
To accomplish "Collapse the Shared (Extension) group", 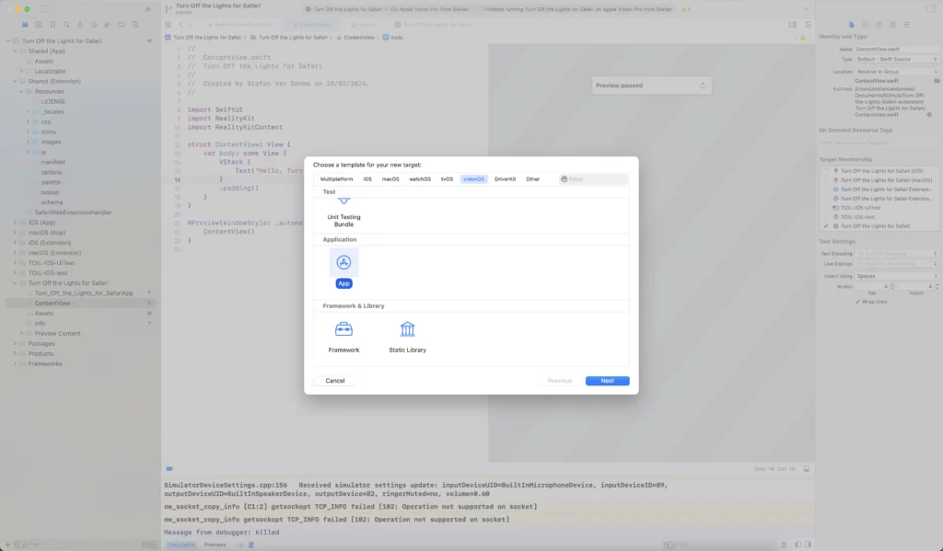I will coord(15,81).
